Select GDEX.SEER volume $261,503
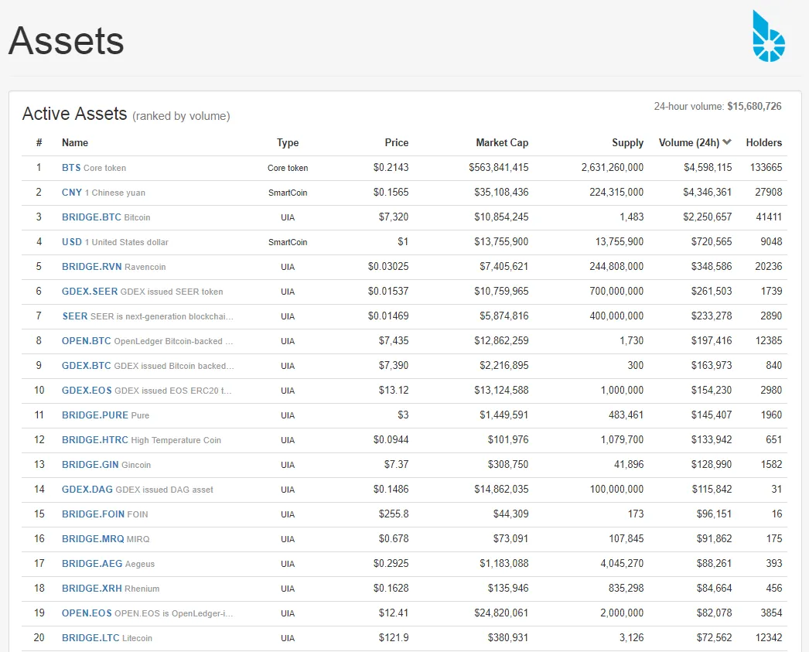 pos(712,292)
